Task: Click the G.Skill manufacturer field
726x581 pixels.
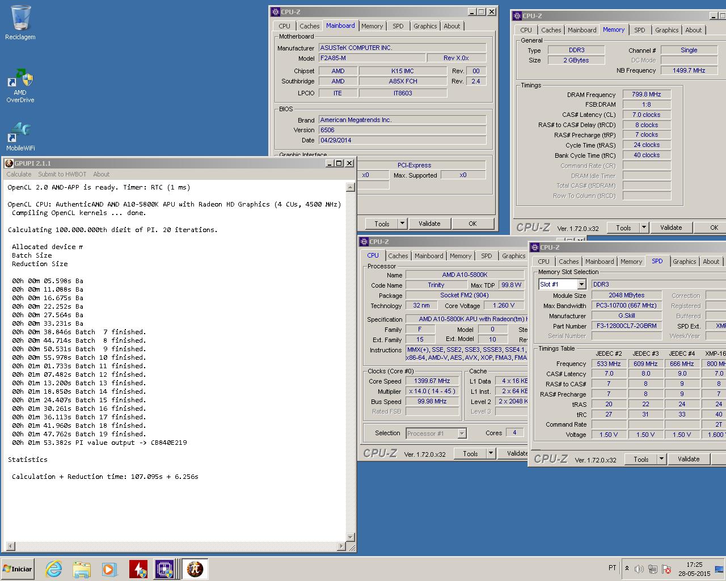Action: (627, 315)
